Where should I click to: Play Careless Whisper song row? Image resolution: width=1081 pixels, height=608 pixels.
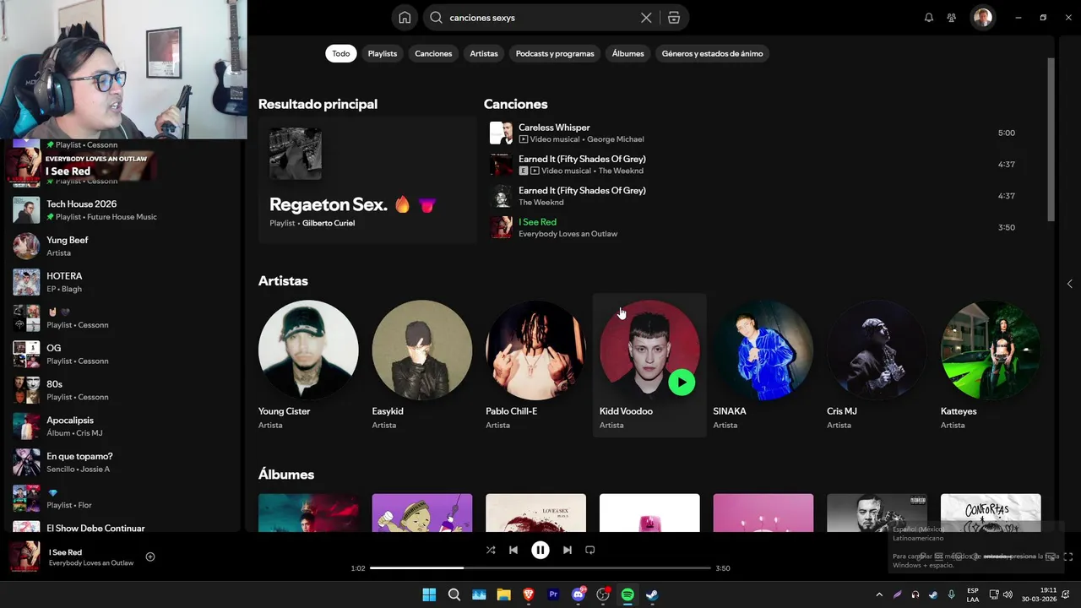tap(752, 133)
